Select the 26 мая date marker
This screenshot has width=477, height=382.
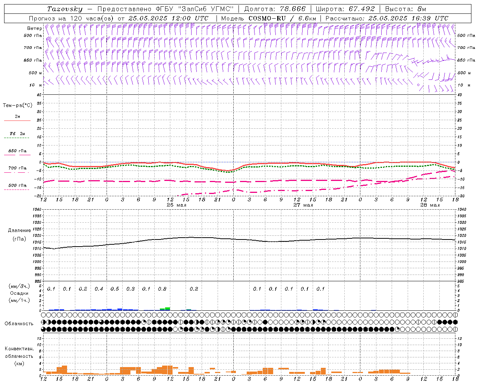(x=176, y=205)
